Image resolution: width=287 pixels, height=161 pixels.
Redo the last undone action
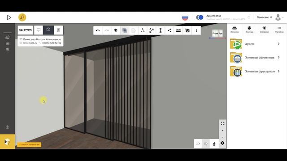coord(107,30)
